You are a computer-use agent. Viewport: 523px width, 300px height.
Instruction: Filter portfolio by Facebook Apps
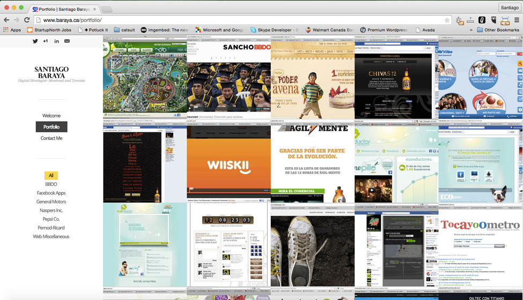point(51,193)
